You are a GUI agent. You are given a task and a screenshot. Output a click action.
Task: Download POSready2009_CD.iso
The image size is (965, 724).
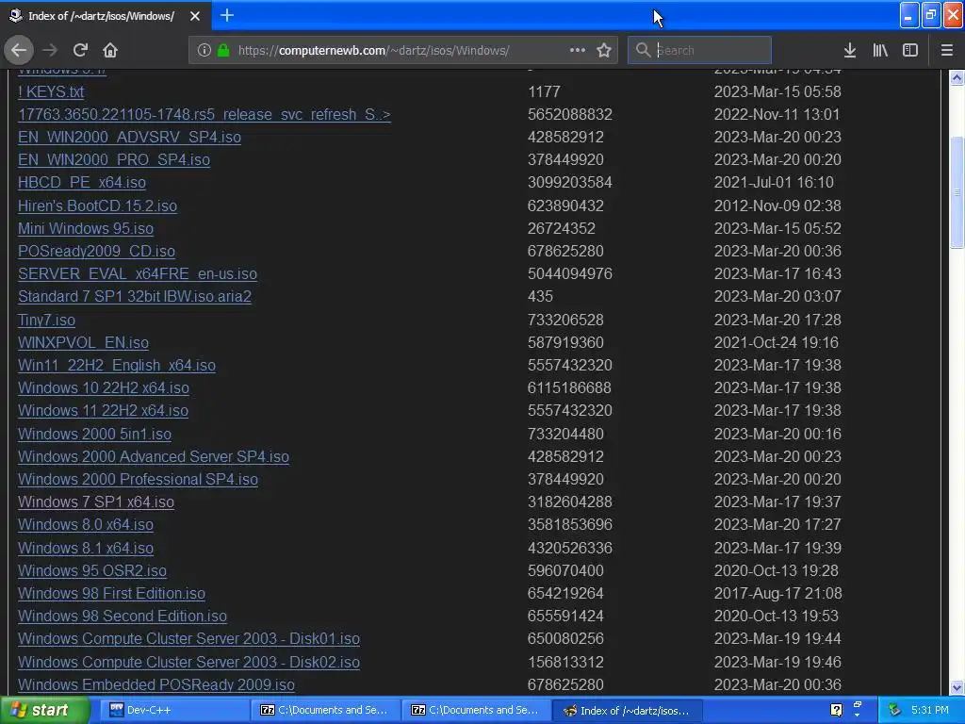tap(97, 251)
